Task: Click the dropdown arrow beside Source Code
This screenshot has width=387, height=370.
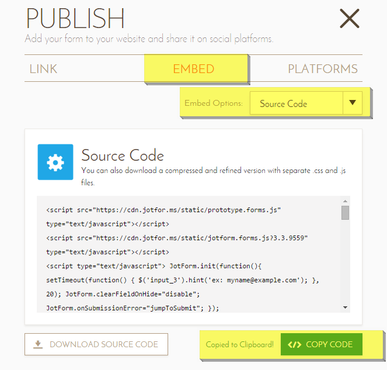Action: [x=351, y=103]
